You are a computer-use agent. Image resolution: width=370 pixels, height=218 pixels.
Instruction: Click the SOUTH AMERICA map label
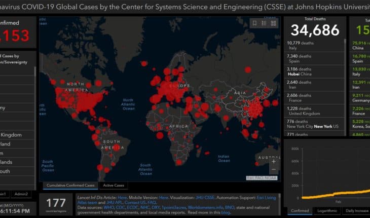pos(113,144)
